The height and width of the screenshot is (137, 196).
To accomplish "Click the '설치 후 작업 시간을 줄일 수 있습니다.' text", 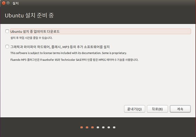I will [31, 38].
